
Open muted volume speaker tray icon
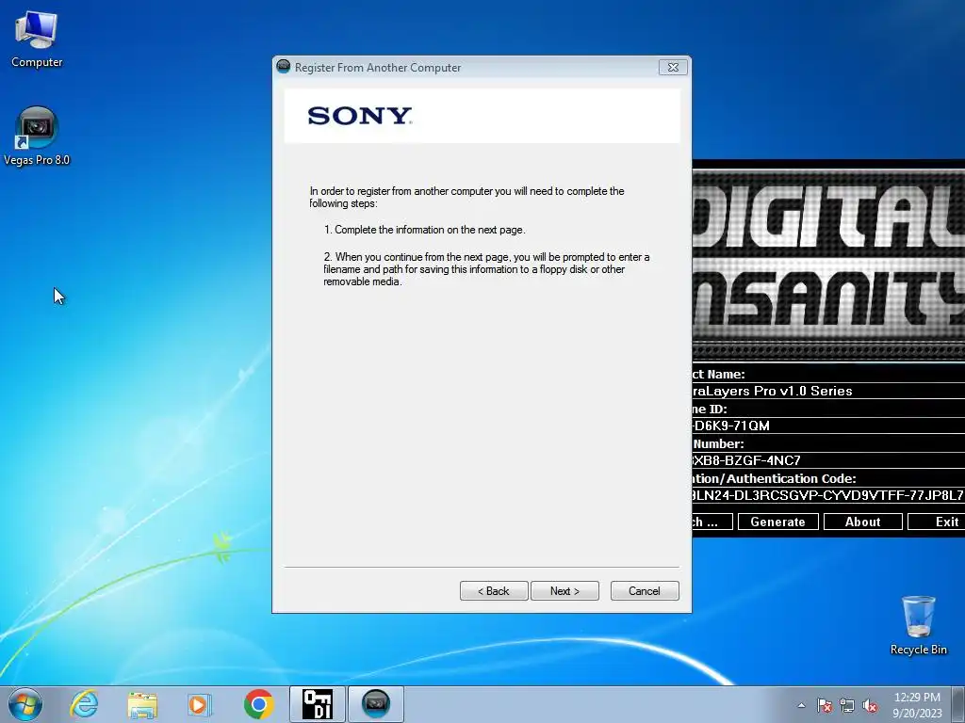pos(870,705)
